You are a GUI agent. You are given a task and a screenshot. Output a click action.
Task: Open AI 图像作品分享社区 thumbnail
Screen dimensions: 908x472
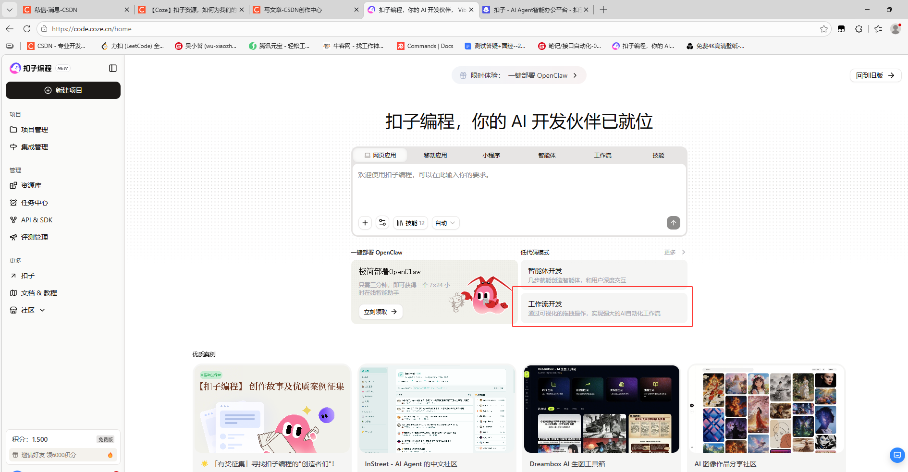pos(766,409)
